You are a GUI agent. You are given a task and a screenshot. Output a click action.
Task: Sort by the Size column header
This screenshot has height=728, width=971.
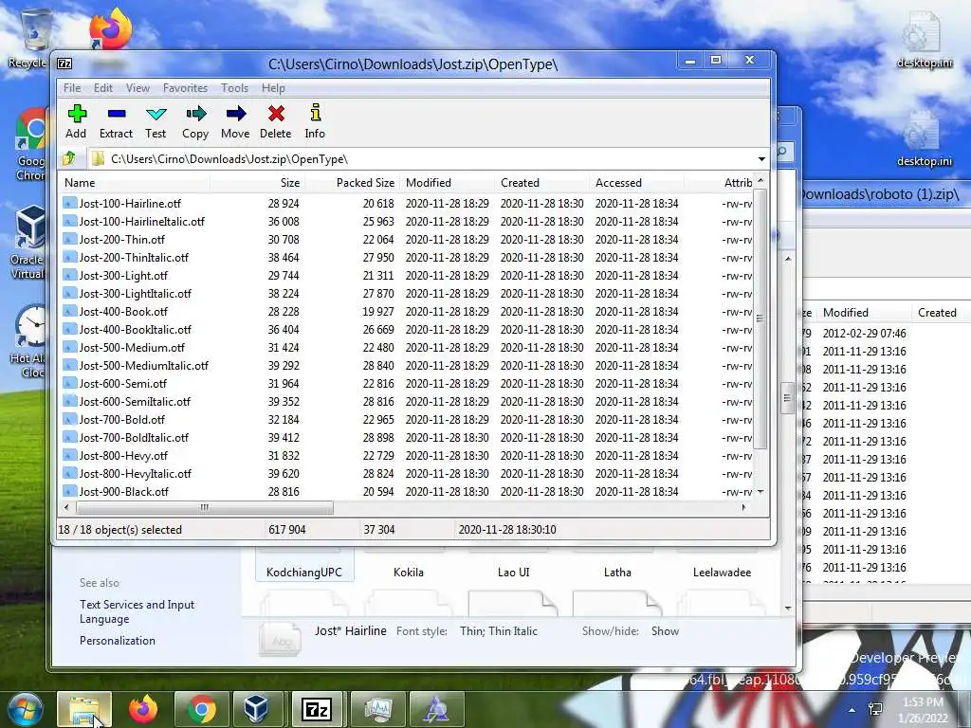257,183
